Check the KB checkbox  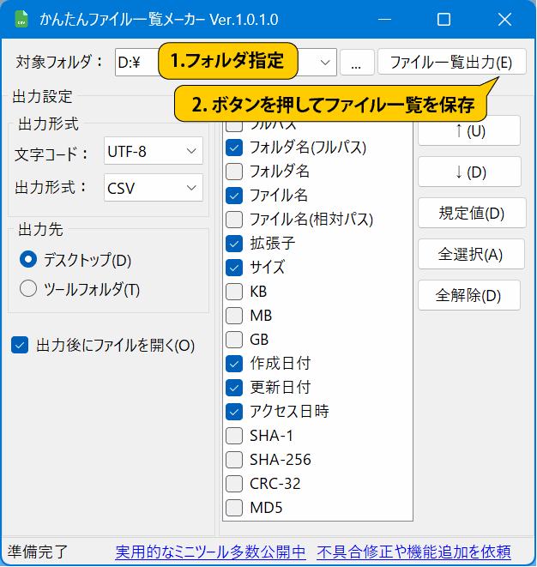tap(234, 292)
